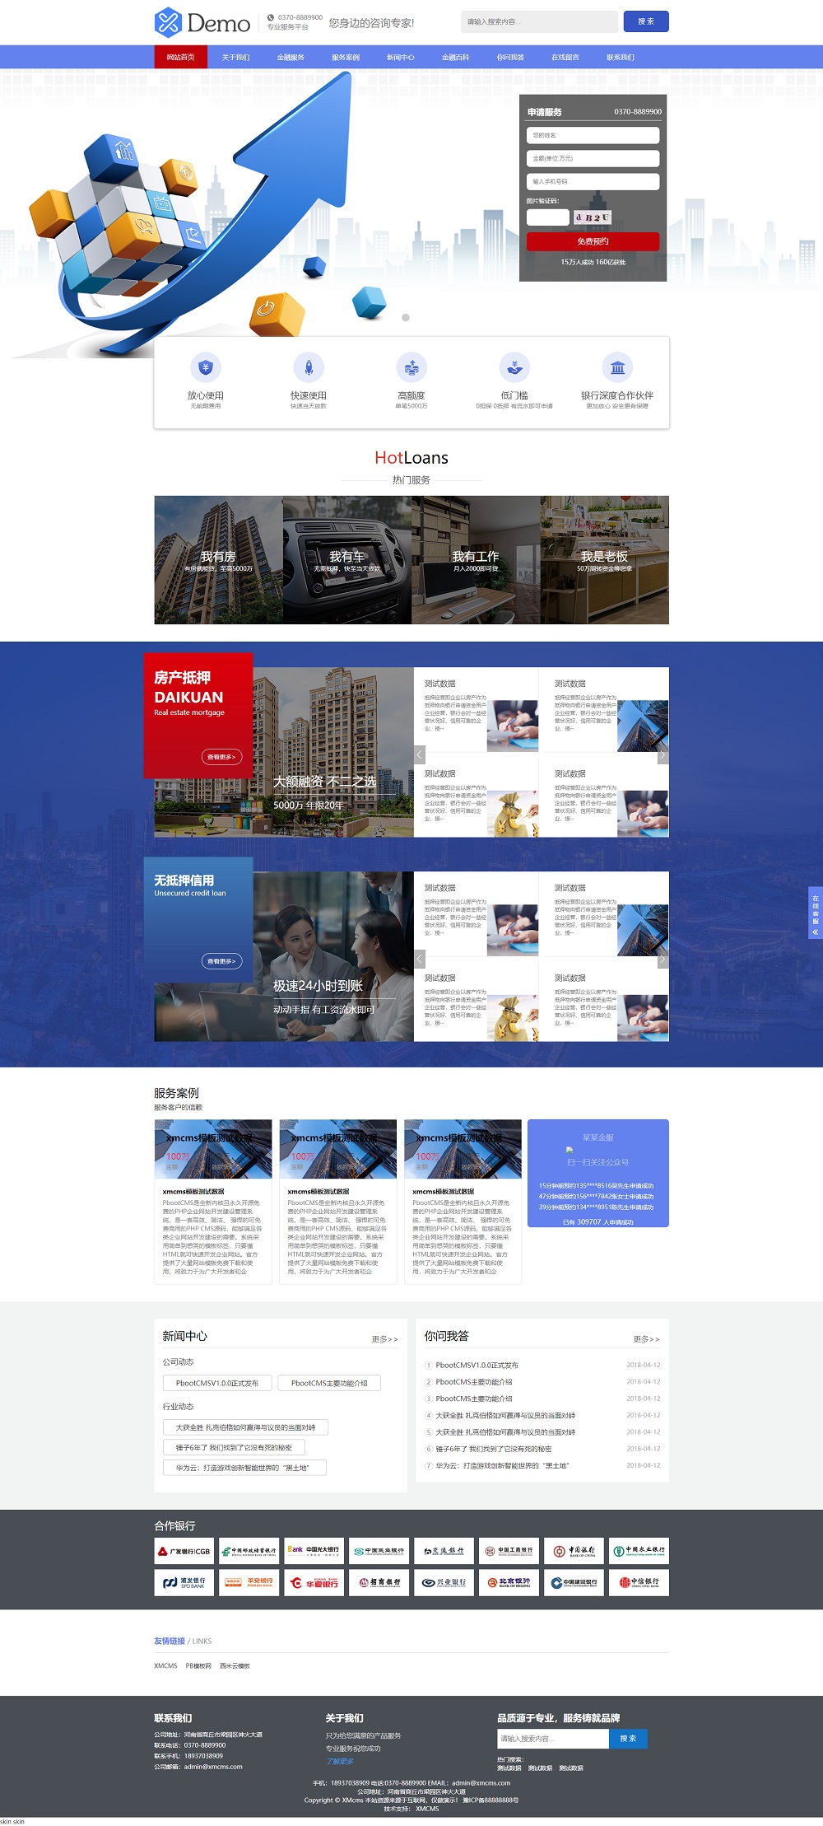Click the Demo logo in the header

pyautogui.click(x=202, y=22)
